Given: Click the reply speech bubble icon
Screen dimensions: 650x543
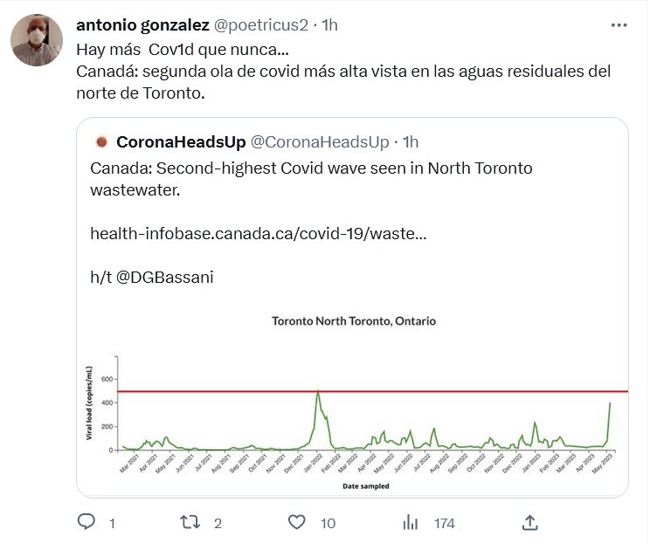Looking at the screenshot, I should click(86, 522).
